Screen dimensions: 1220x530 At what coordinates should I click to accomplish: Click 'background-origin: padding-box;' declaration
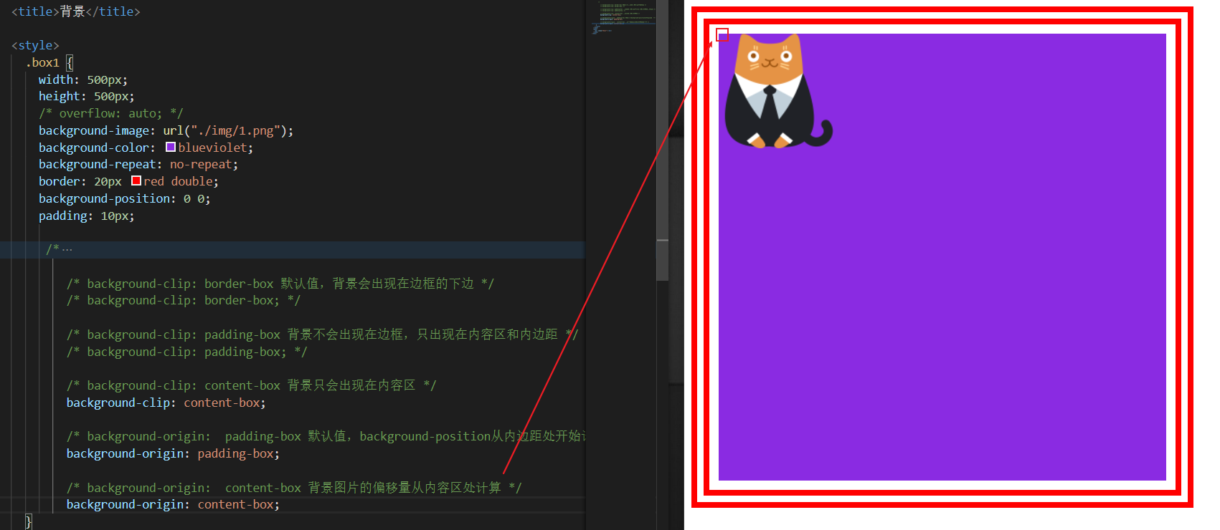pos(173,453)
